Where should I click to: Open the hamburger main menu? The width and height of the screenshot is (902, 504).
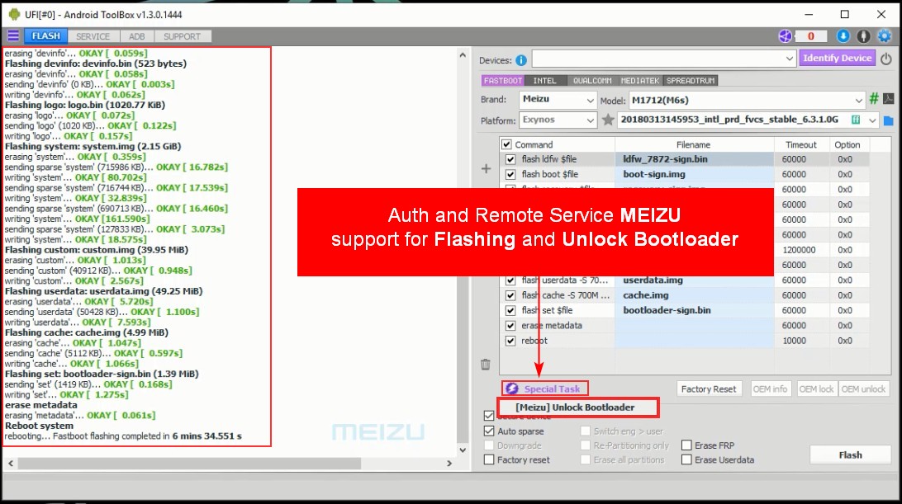[x=13, y=36]
